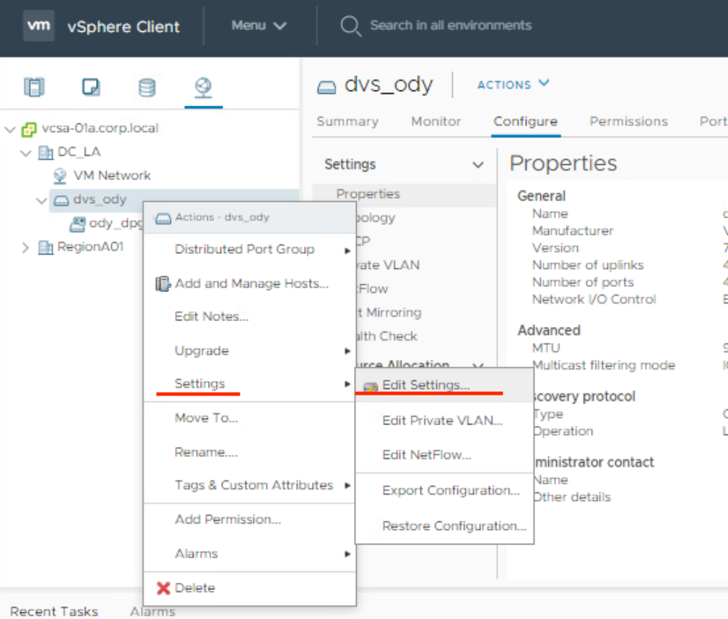Choose Edit Settings... in submenu
This screenshot has height=619, width=728.
pos(444,385)
